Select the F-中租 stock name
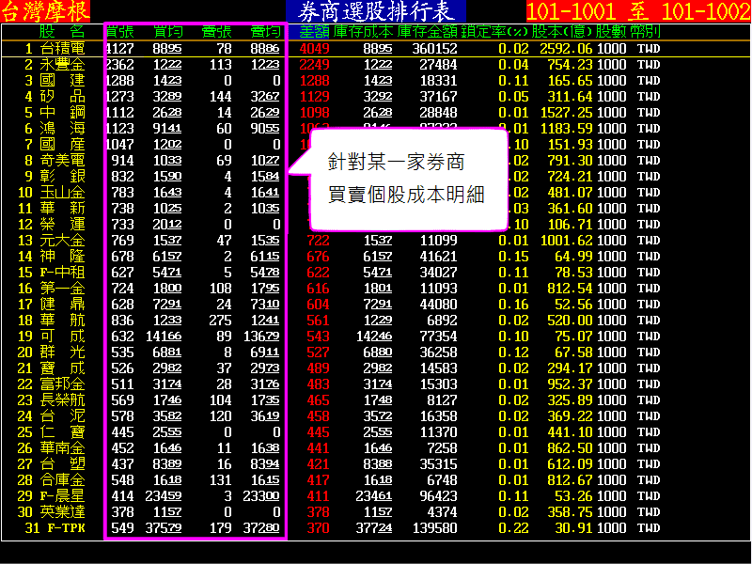 coord(64,272)
